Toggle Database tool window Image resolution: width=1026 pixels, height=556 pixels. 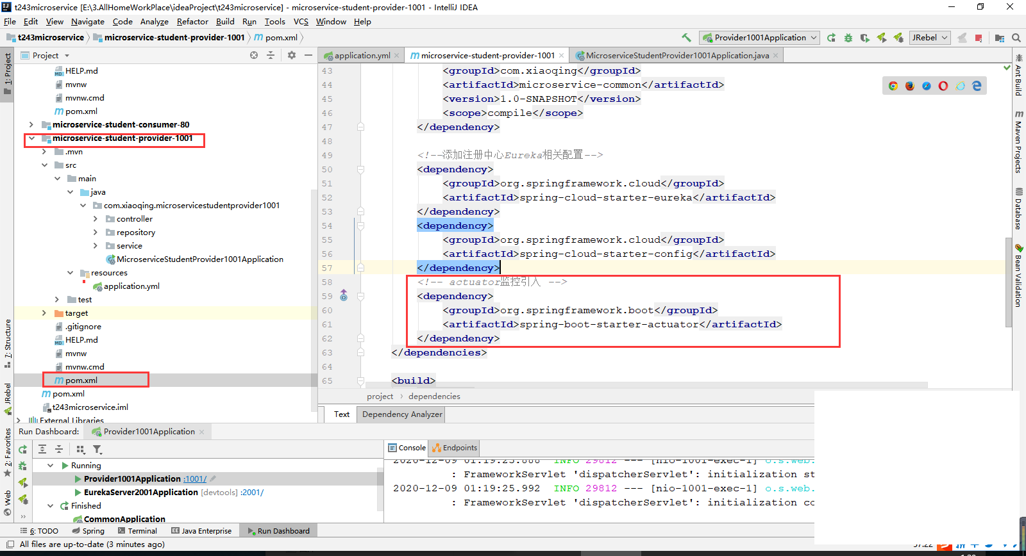pyautogui.click(x=1018, y=208)
